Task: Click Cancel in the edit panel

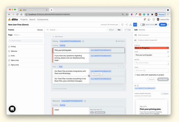Action: (x=152, y=79)
